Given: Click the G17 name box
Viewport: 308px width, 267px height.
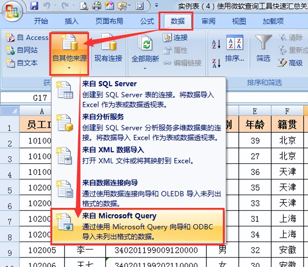Looking at the screenshot, I should [26, 98].
